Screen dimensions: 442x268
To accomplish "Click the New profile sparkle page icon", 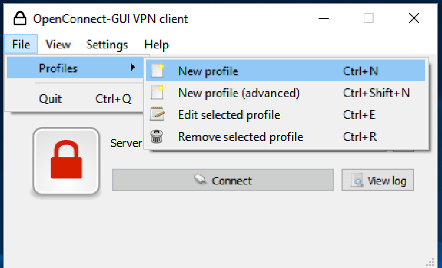I will (157, 71).
